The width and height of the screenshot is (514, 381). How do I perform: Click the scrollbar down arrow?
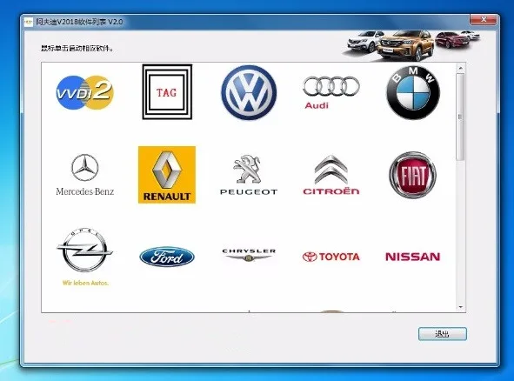[x=461, y=307]
